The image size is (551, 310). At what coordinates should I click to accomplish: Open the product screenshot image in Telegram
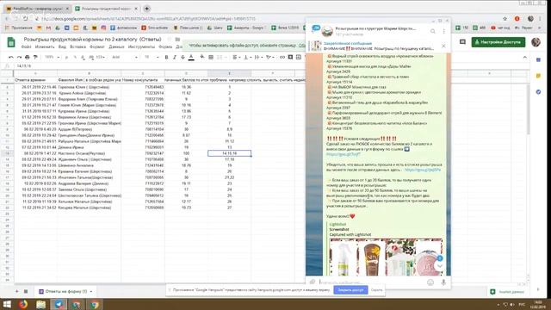tap(386, 257)
